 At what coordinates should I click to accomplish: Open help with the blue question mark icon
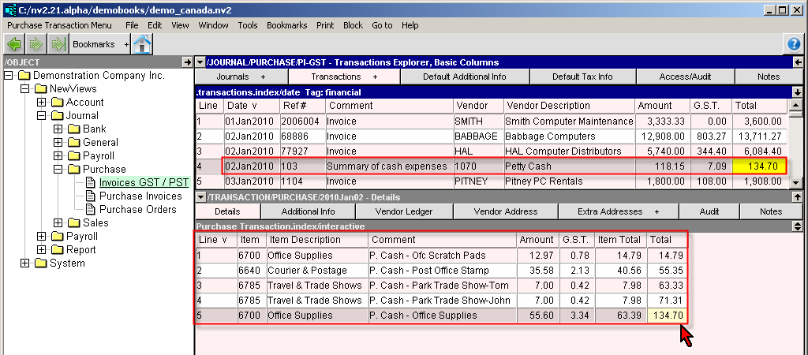point(794,44)
